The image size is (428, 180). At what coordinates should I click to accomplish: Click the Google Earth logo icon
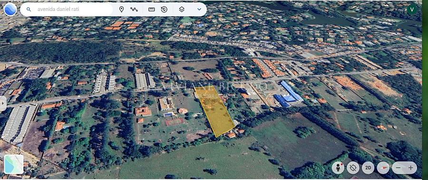[x=10, y=10]
